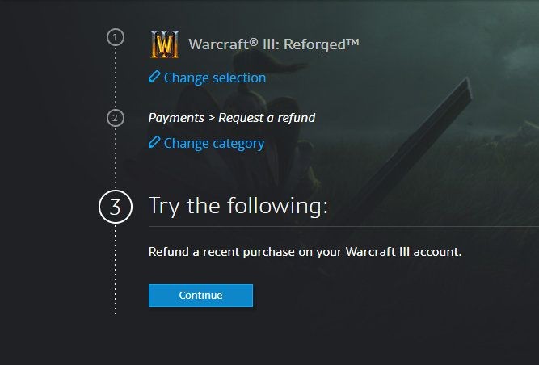Click the dotted line between steps 1 and 2
Viewport: 539px width, 365px height.
point(116,78)
